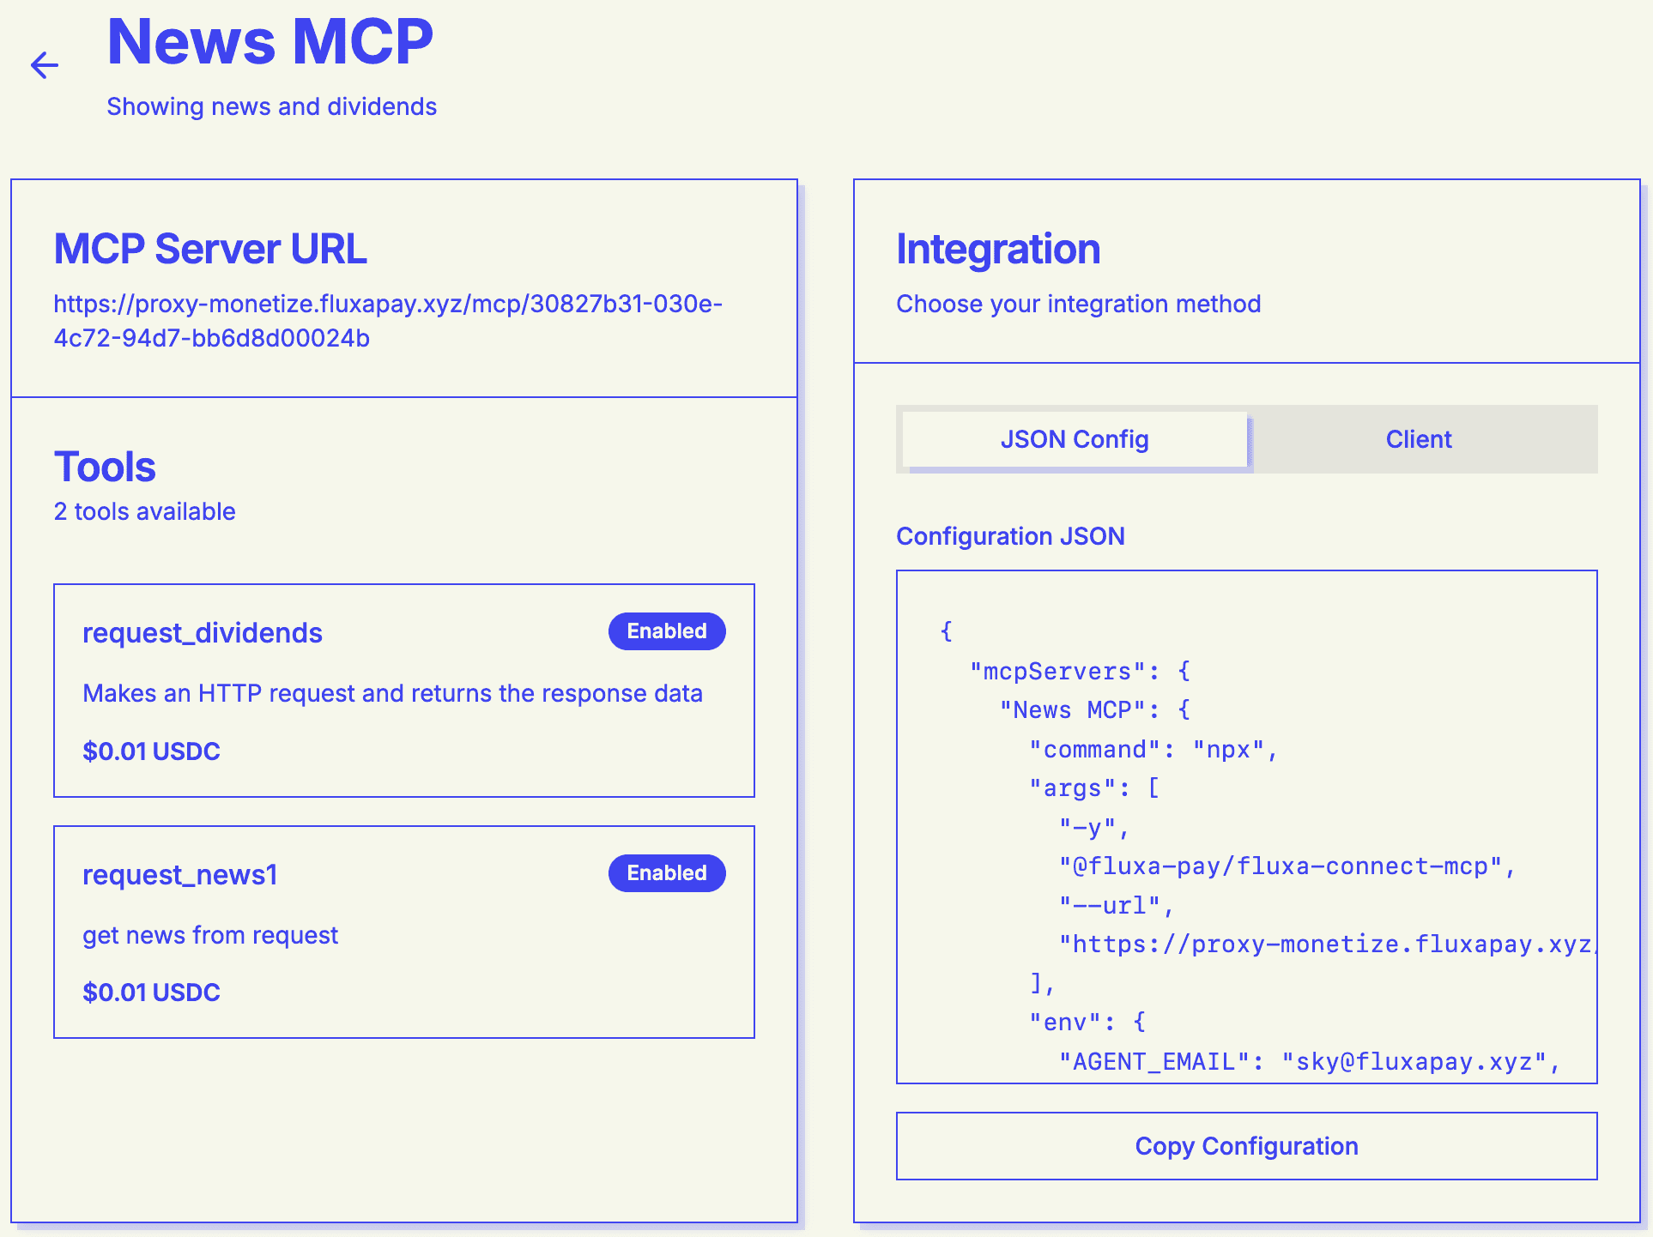Image resolution: width=1653 pixels, height=1237 pixels.
Task: Click the @fluxa-pay/fluxa-connect-mcp argument line
Action: 1287,866
